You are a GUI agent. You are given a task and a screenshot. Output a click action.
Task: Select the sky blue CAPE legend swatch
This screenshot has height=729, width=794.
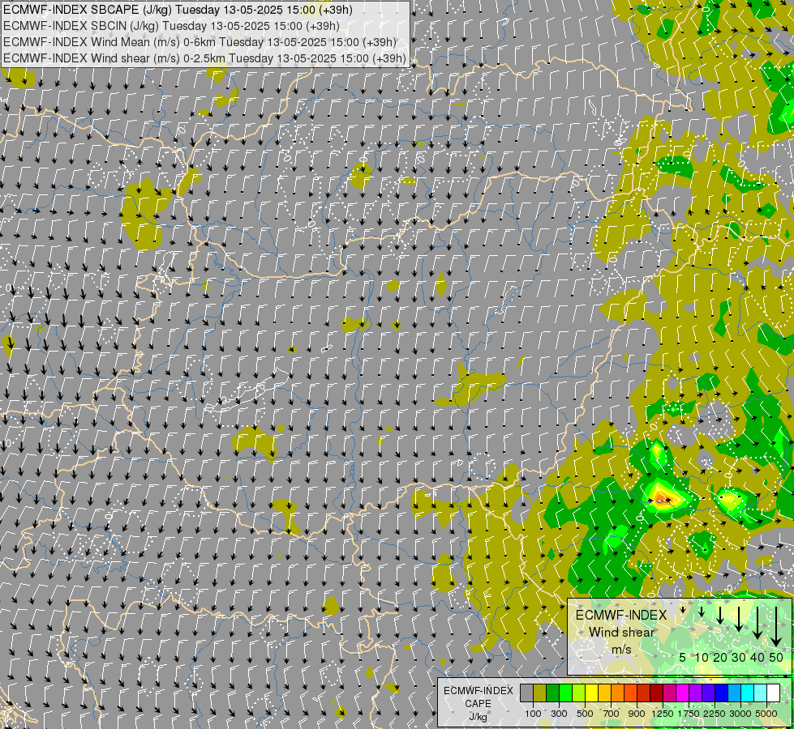pyautogui.click(x=734, y=693)
